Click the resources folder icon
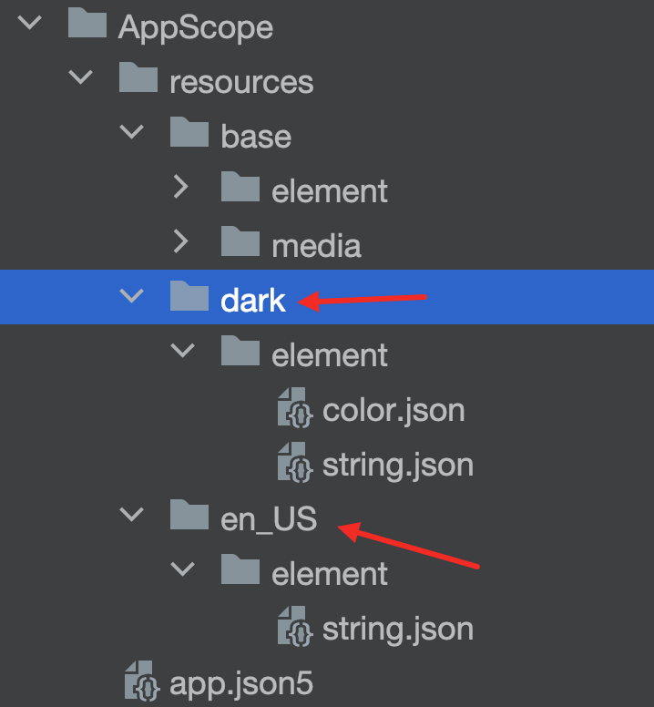This screenshot has height=707, width=654. point(138,77)
